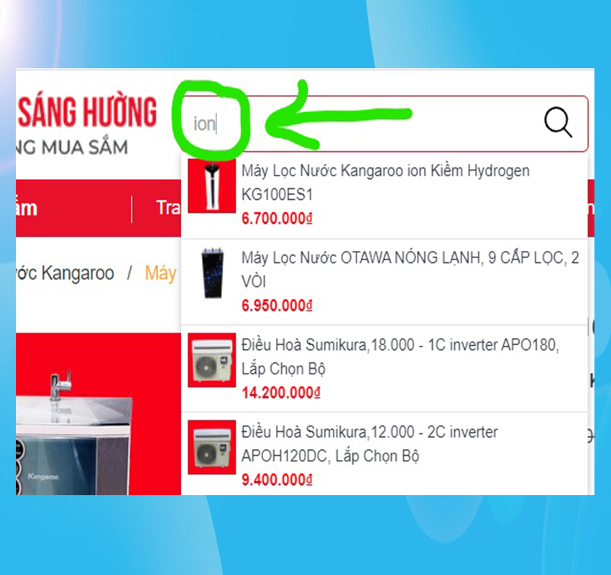Click the 6.700.000đ price text

pyautogui.click(x=277, y=218)
